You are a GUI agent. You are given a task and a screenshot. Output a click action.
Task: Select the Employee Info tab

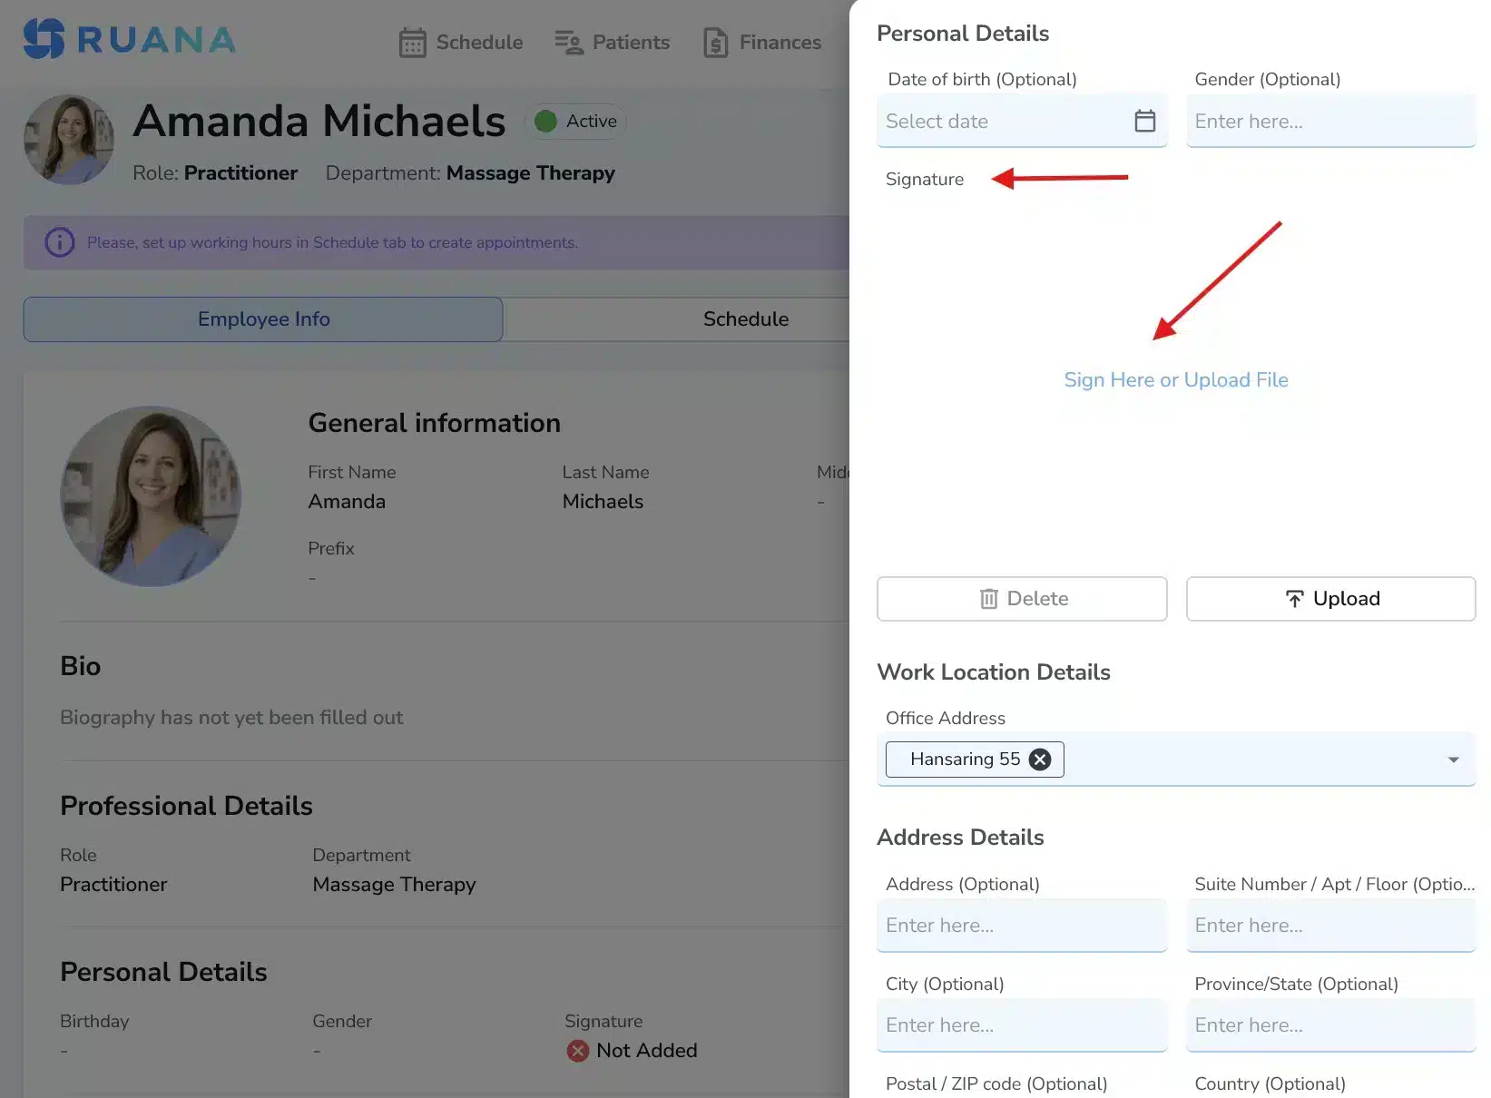(x=262, y=319)
